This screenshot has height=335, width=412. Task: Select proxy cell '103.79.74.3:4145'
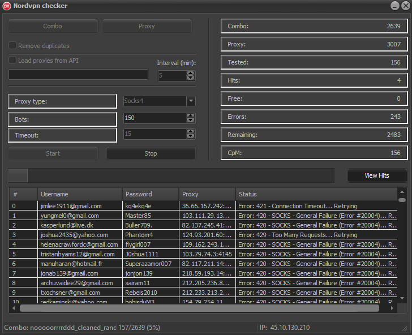207,254
